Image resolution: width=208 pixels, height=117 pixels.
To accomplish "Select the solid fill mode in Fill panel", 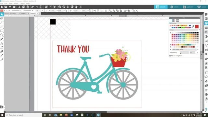I will (x=171, y=20).
